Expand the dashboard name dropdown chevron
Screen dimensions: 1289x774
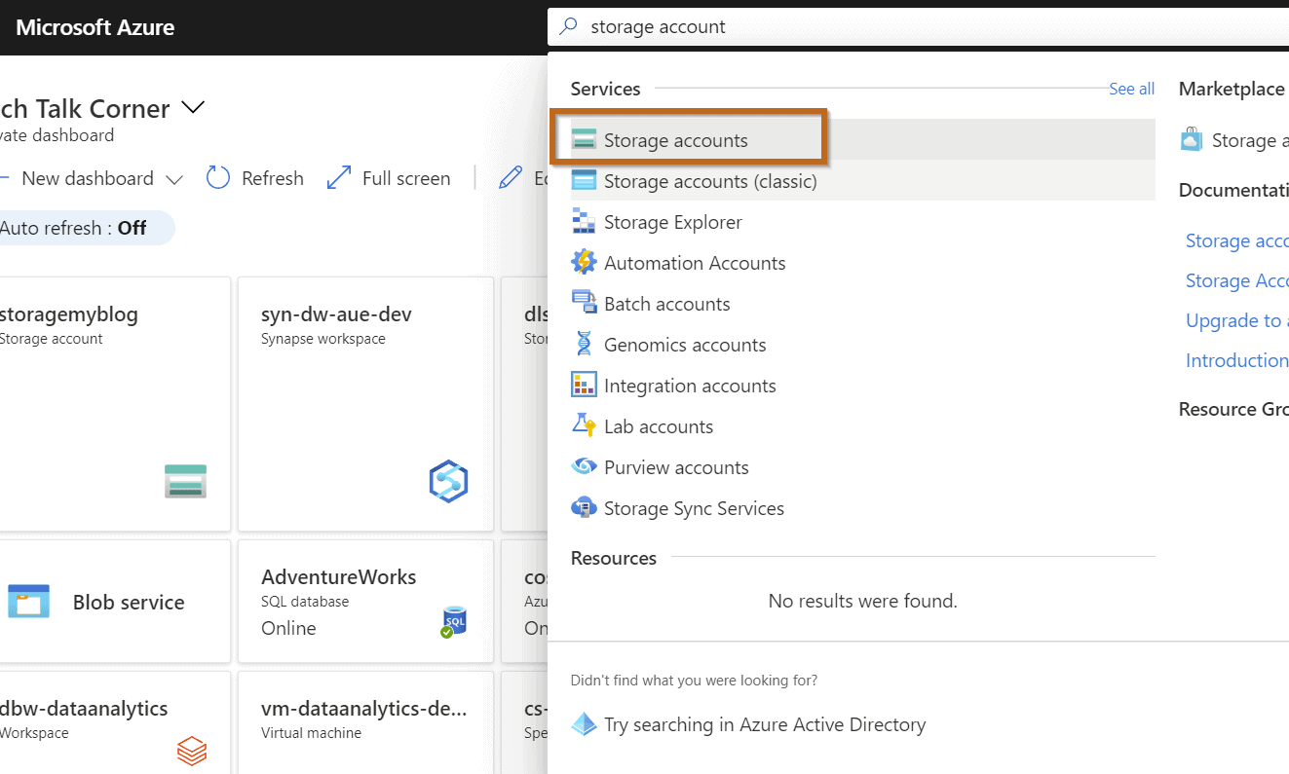coord(193,107)
